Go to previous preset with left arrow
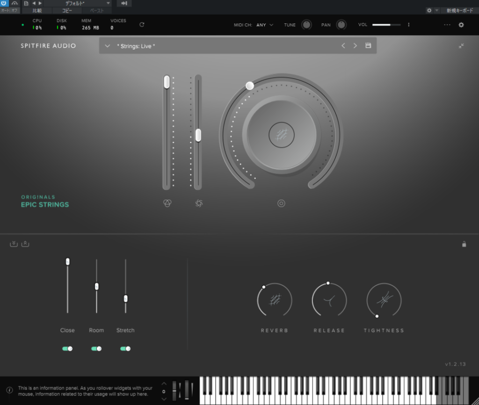The width and height of the screenshot is (479, 405). coord(343,46)
